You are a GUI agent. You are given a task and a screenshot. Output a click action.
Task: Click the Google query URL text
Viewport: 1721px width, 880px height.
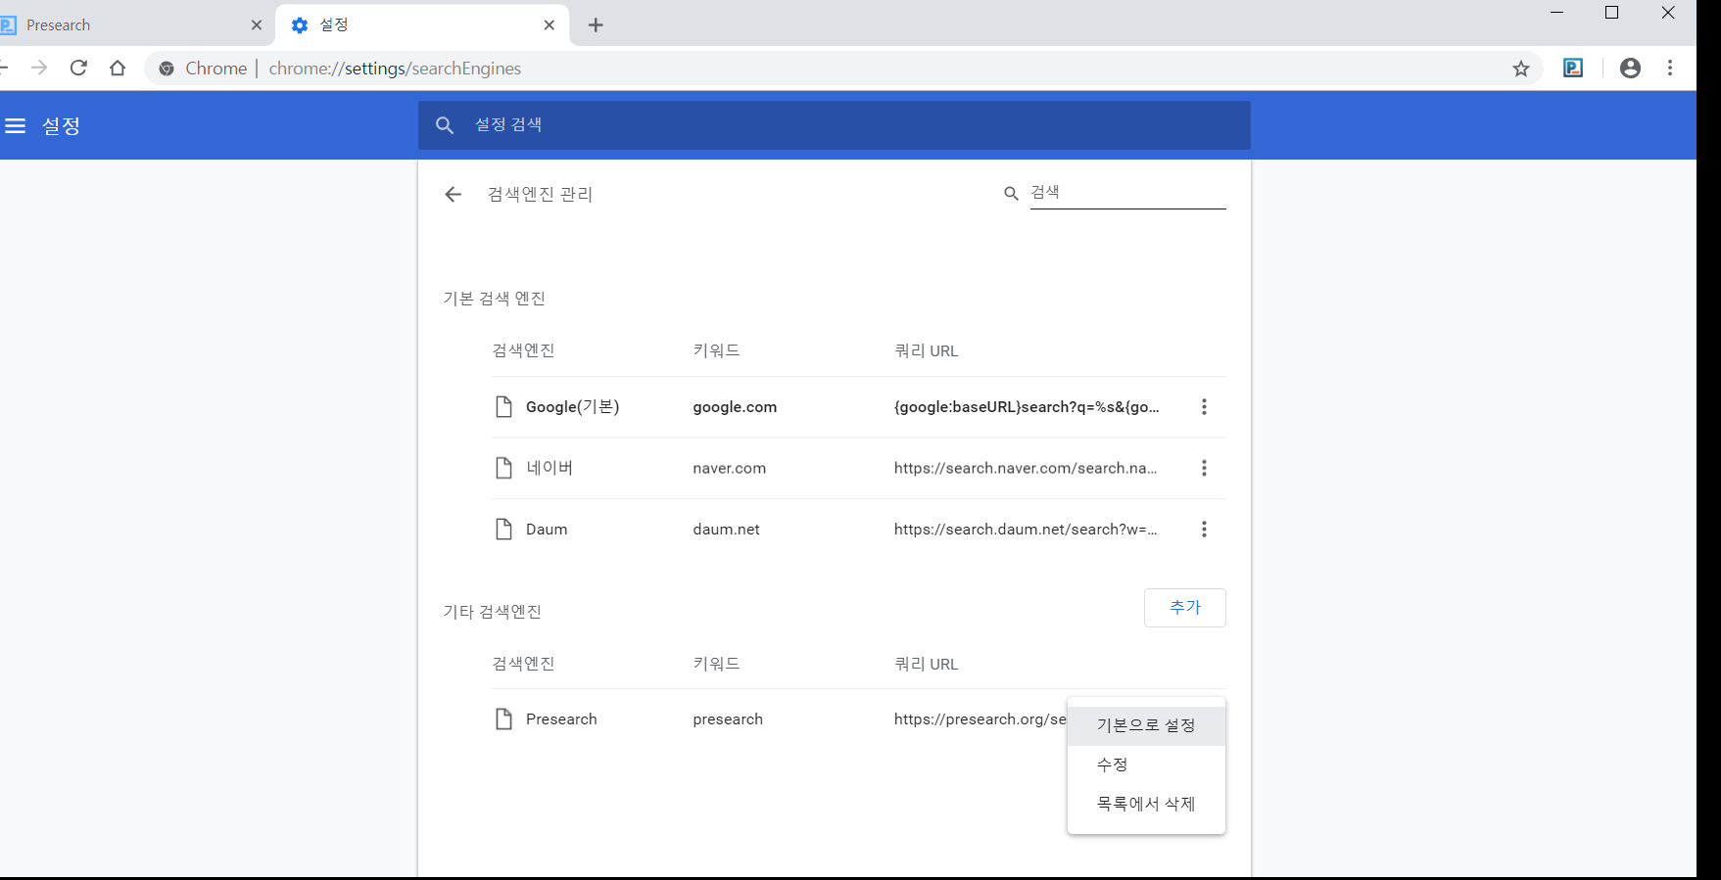point(1027,407)
